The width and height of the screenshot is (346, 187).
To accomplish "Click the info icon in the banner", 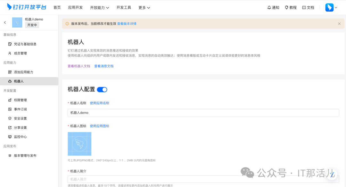I will point(67,24).
